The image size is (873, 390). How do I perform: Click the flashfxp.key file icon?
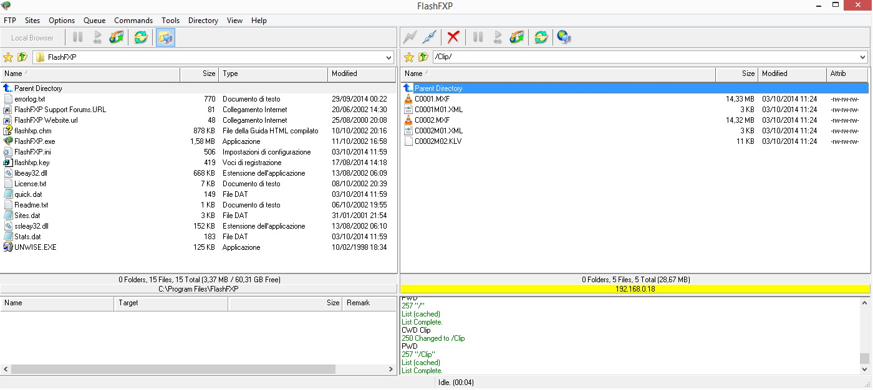[8, 163]
